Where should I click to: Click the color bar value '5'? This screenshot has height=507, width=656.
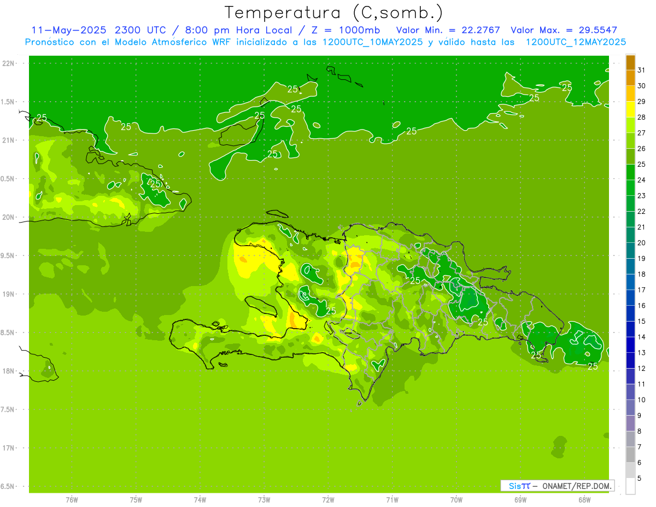[640, 479]
